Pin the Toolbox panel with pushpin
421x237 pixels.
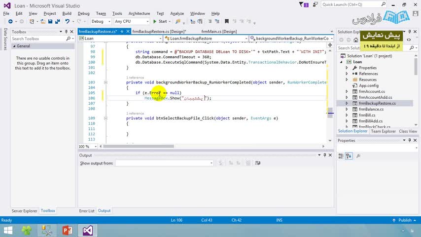[x=66, y=32]
